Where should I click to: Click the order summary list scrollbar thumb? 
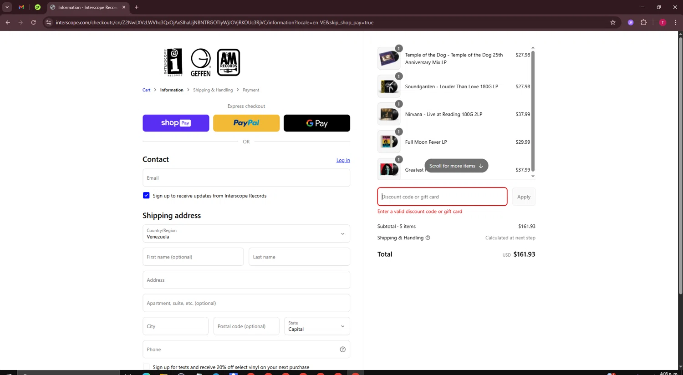pos(533,111)
